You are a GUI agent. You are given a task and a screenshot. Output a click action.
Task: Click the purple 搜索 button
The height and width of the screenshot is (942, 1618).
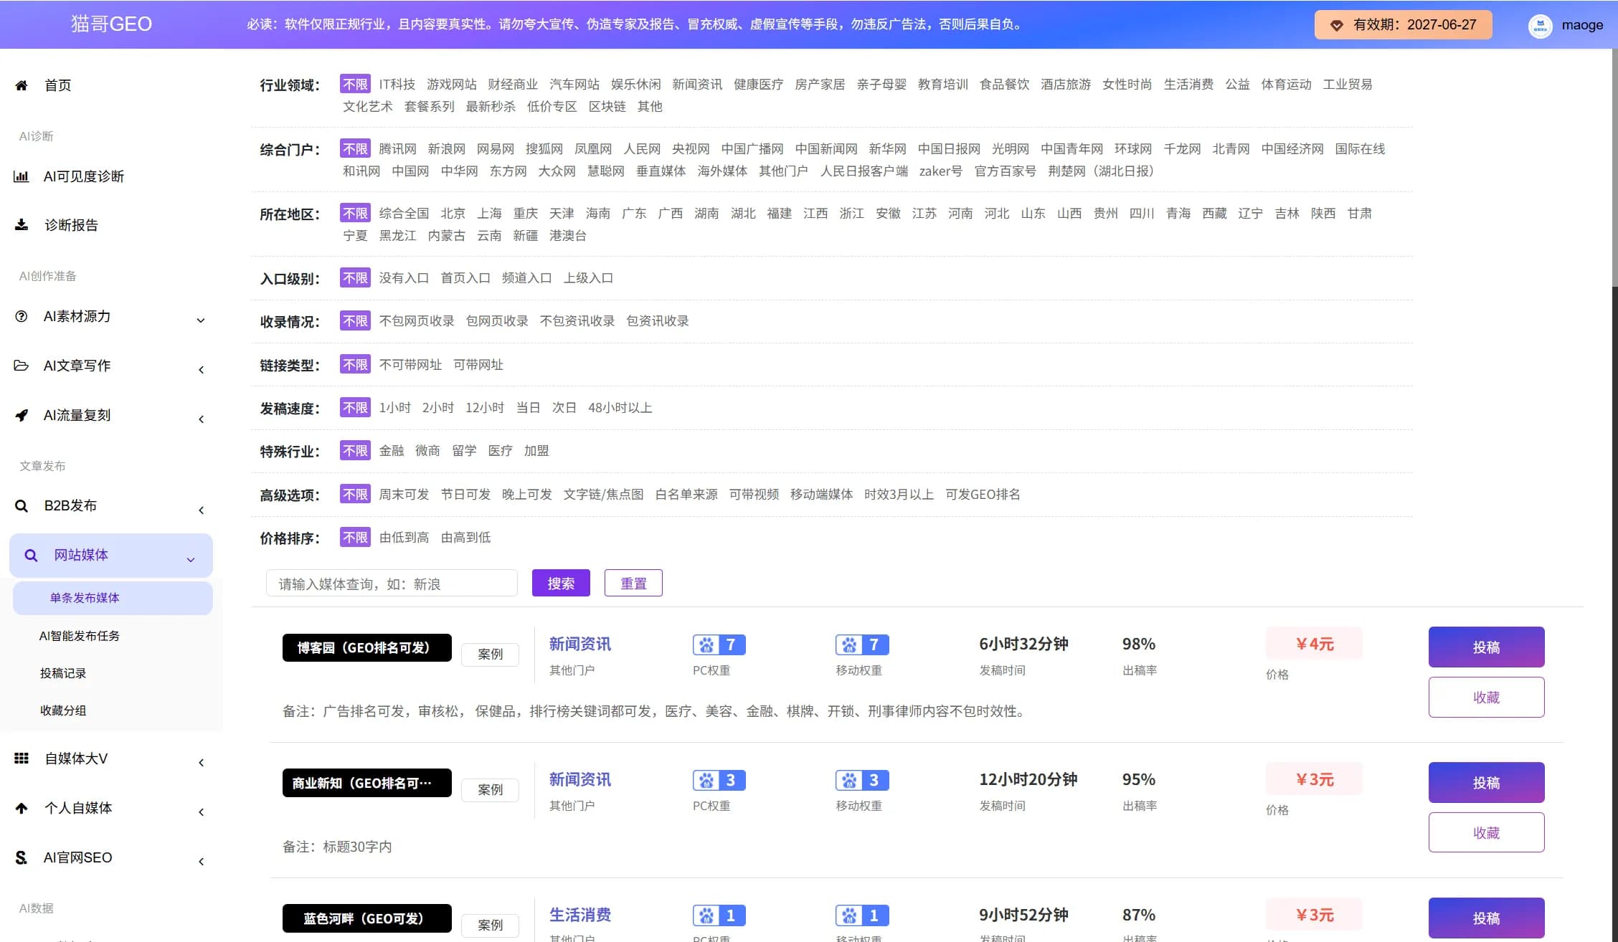tap(561, 584)
